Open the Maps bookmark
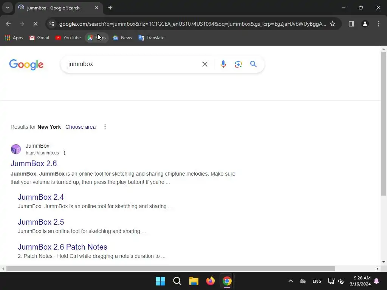The height and width of the screenshot is (290, 387). (x=97, y=38)
